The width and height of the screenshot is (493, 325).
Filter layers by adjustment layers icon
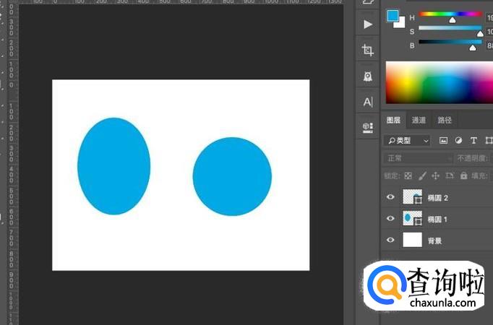(x=458, y=140)
